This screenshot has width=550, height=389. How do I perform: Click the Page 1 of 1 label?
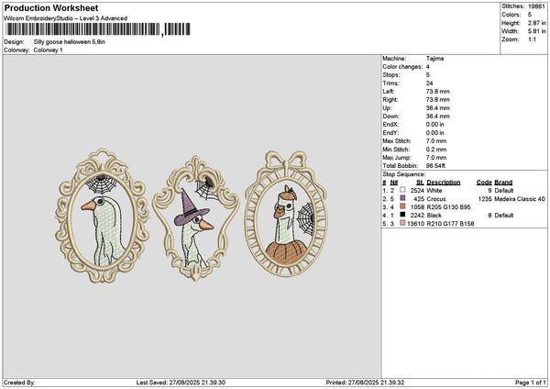[x=531, y=383]
